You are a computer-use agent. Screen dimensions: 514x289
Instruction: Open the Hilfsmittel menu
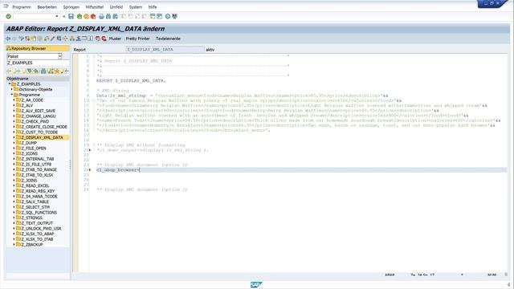[95, 7]
